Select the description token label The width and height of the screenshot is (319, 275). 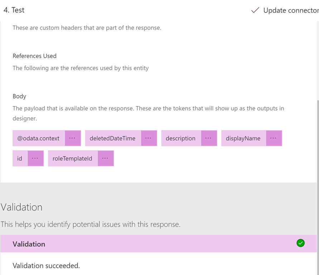click(x=181, y=138)
